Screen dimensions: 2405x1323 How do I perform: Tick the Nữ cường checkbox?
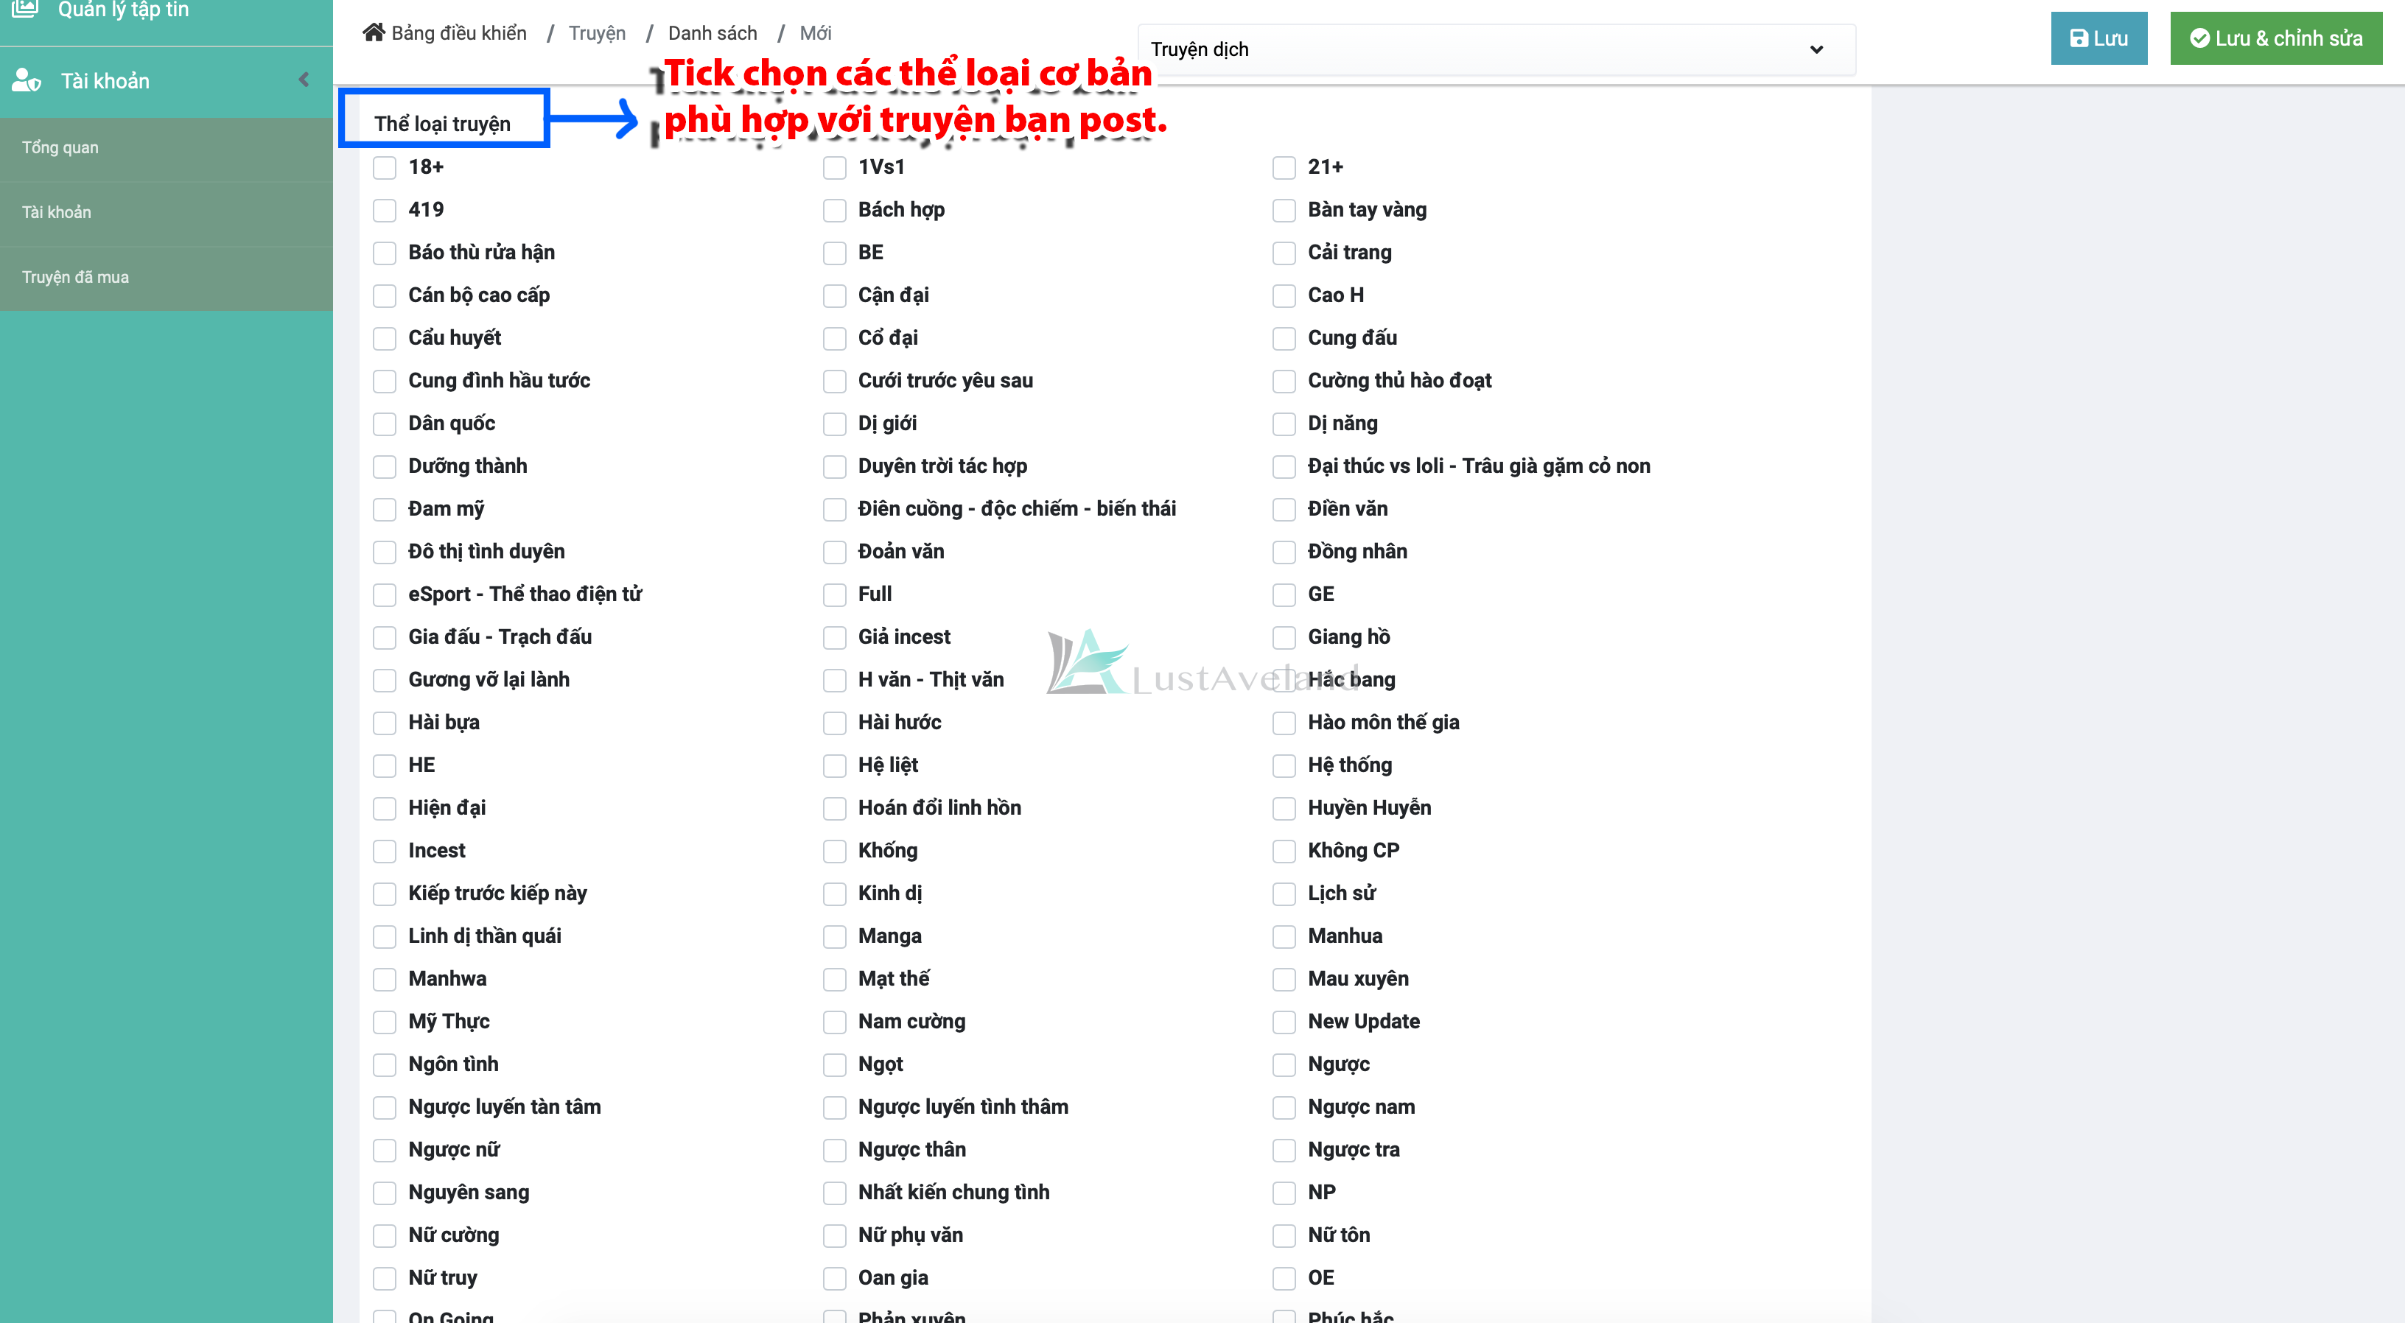click(x=385, y=1235)
